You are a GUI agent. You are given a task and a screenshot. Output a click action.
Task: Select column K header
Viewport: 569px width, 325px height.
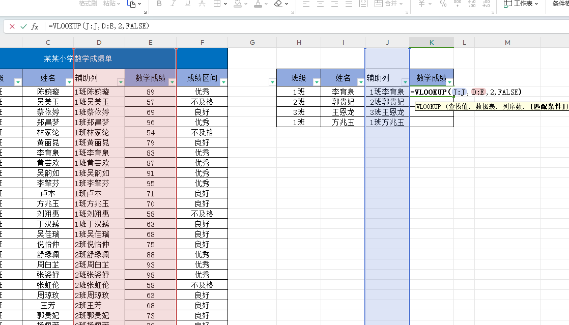coord(432,42)
